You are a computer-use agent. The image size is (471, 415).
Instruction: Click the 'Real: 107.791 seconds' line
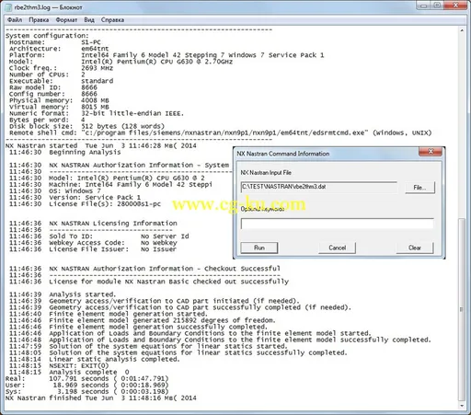(x=87, y=378)
